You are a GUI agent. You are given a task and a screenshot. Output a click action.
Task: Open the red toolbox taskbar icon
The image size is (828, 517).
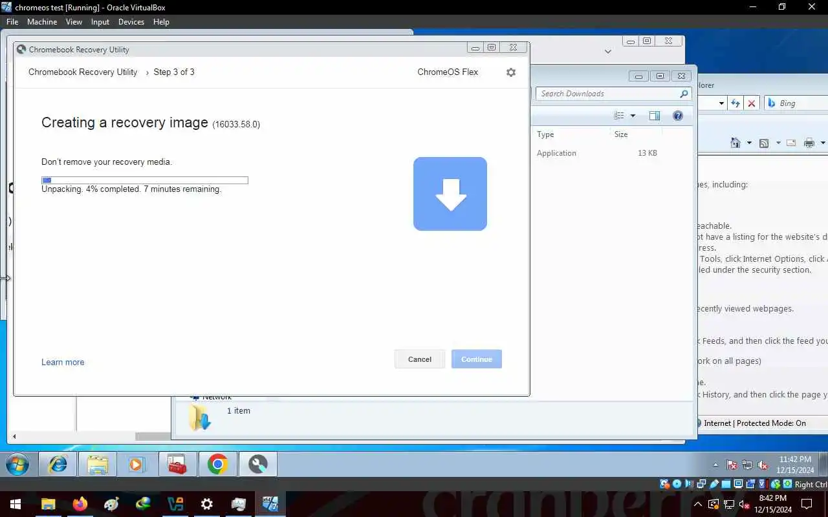[x=177, y=465]
